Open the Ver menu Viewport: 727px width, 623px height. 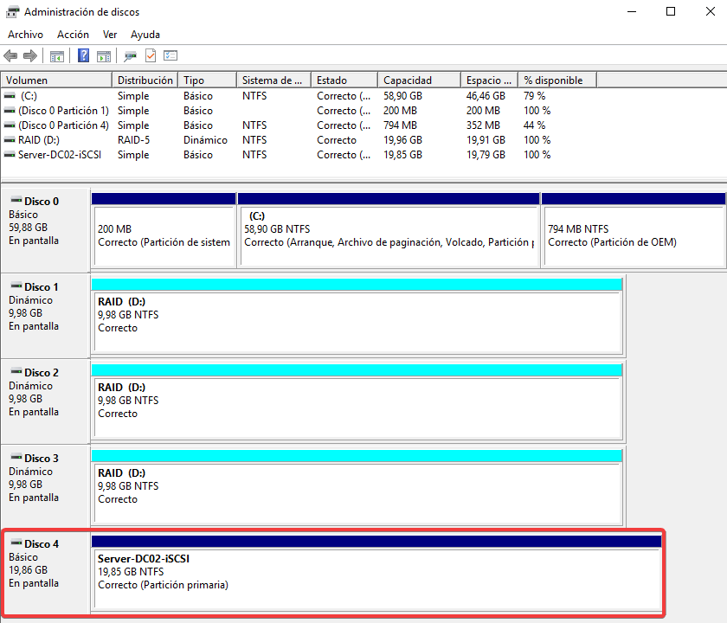pyautogui.click(x=110, y=35)
